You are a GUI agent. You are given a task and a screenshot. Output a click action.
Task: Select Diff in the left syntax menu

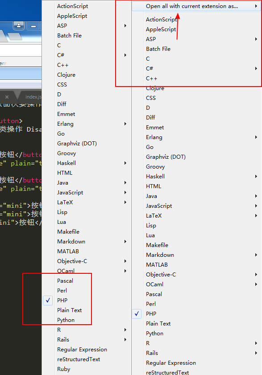click(x=62, y=104)
